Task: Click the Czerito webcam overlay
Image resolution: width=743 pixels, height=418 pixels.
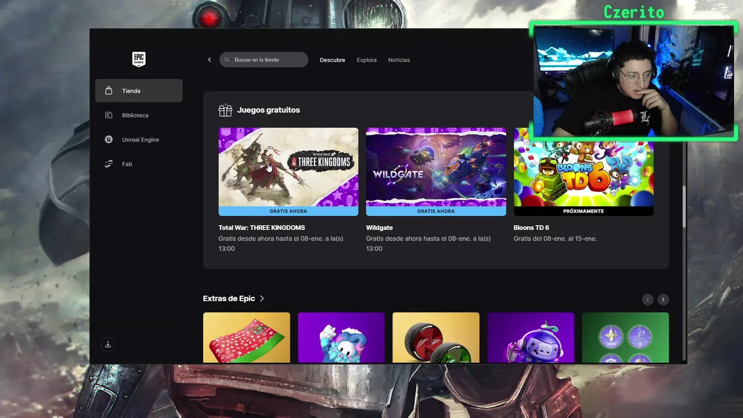Action: click(x=633, y=80)
